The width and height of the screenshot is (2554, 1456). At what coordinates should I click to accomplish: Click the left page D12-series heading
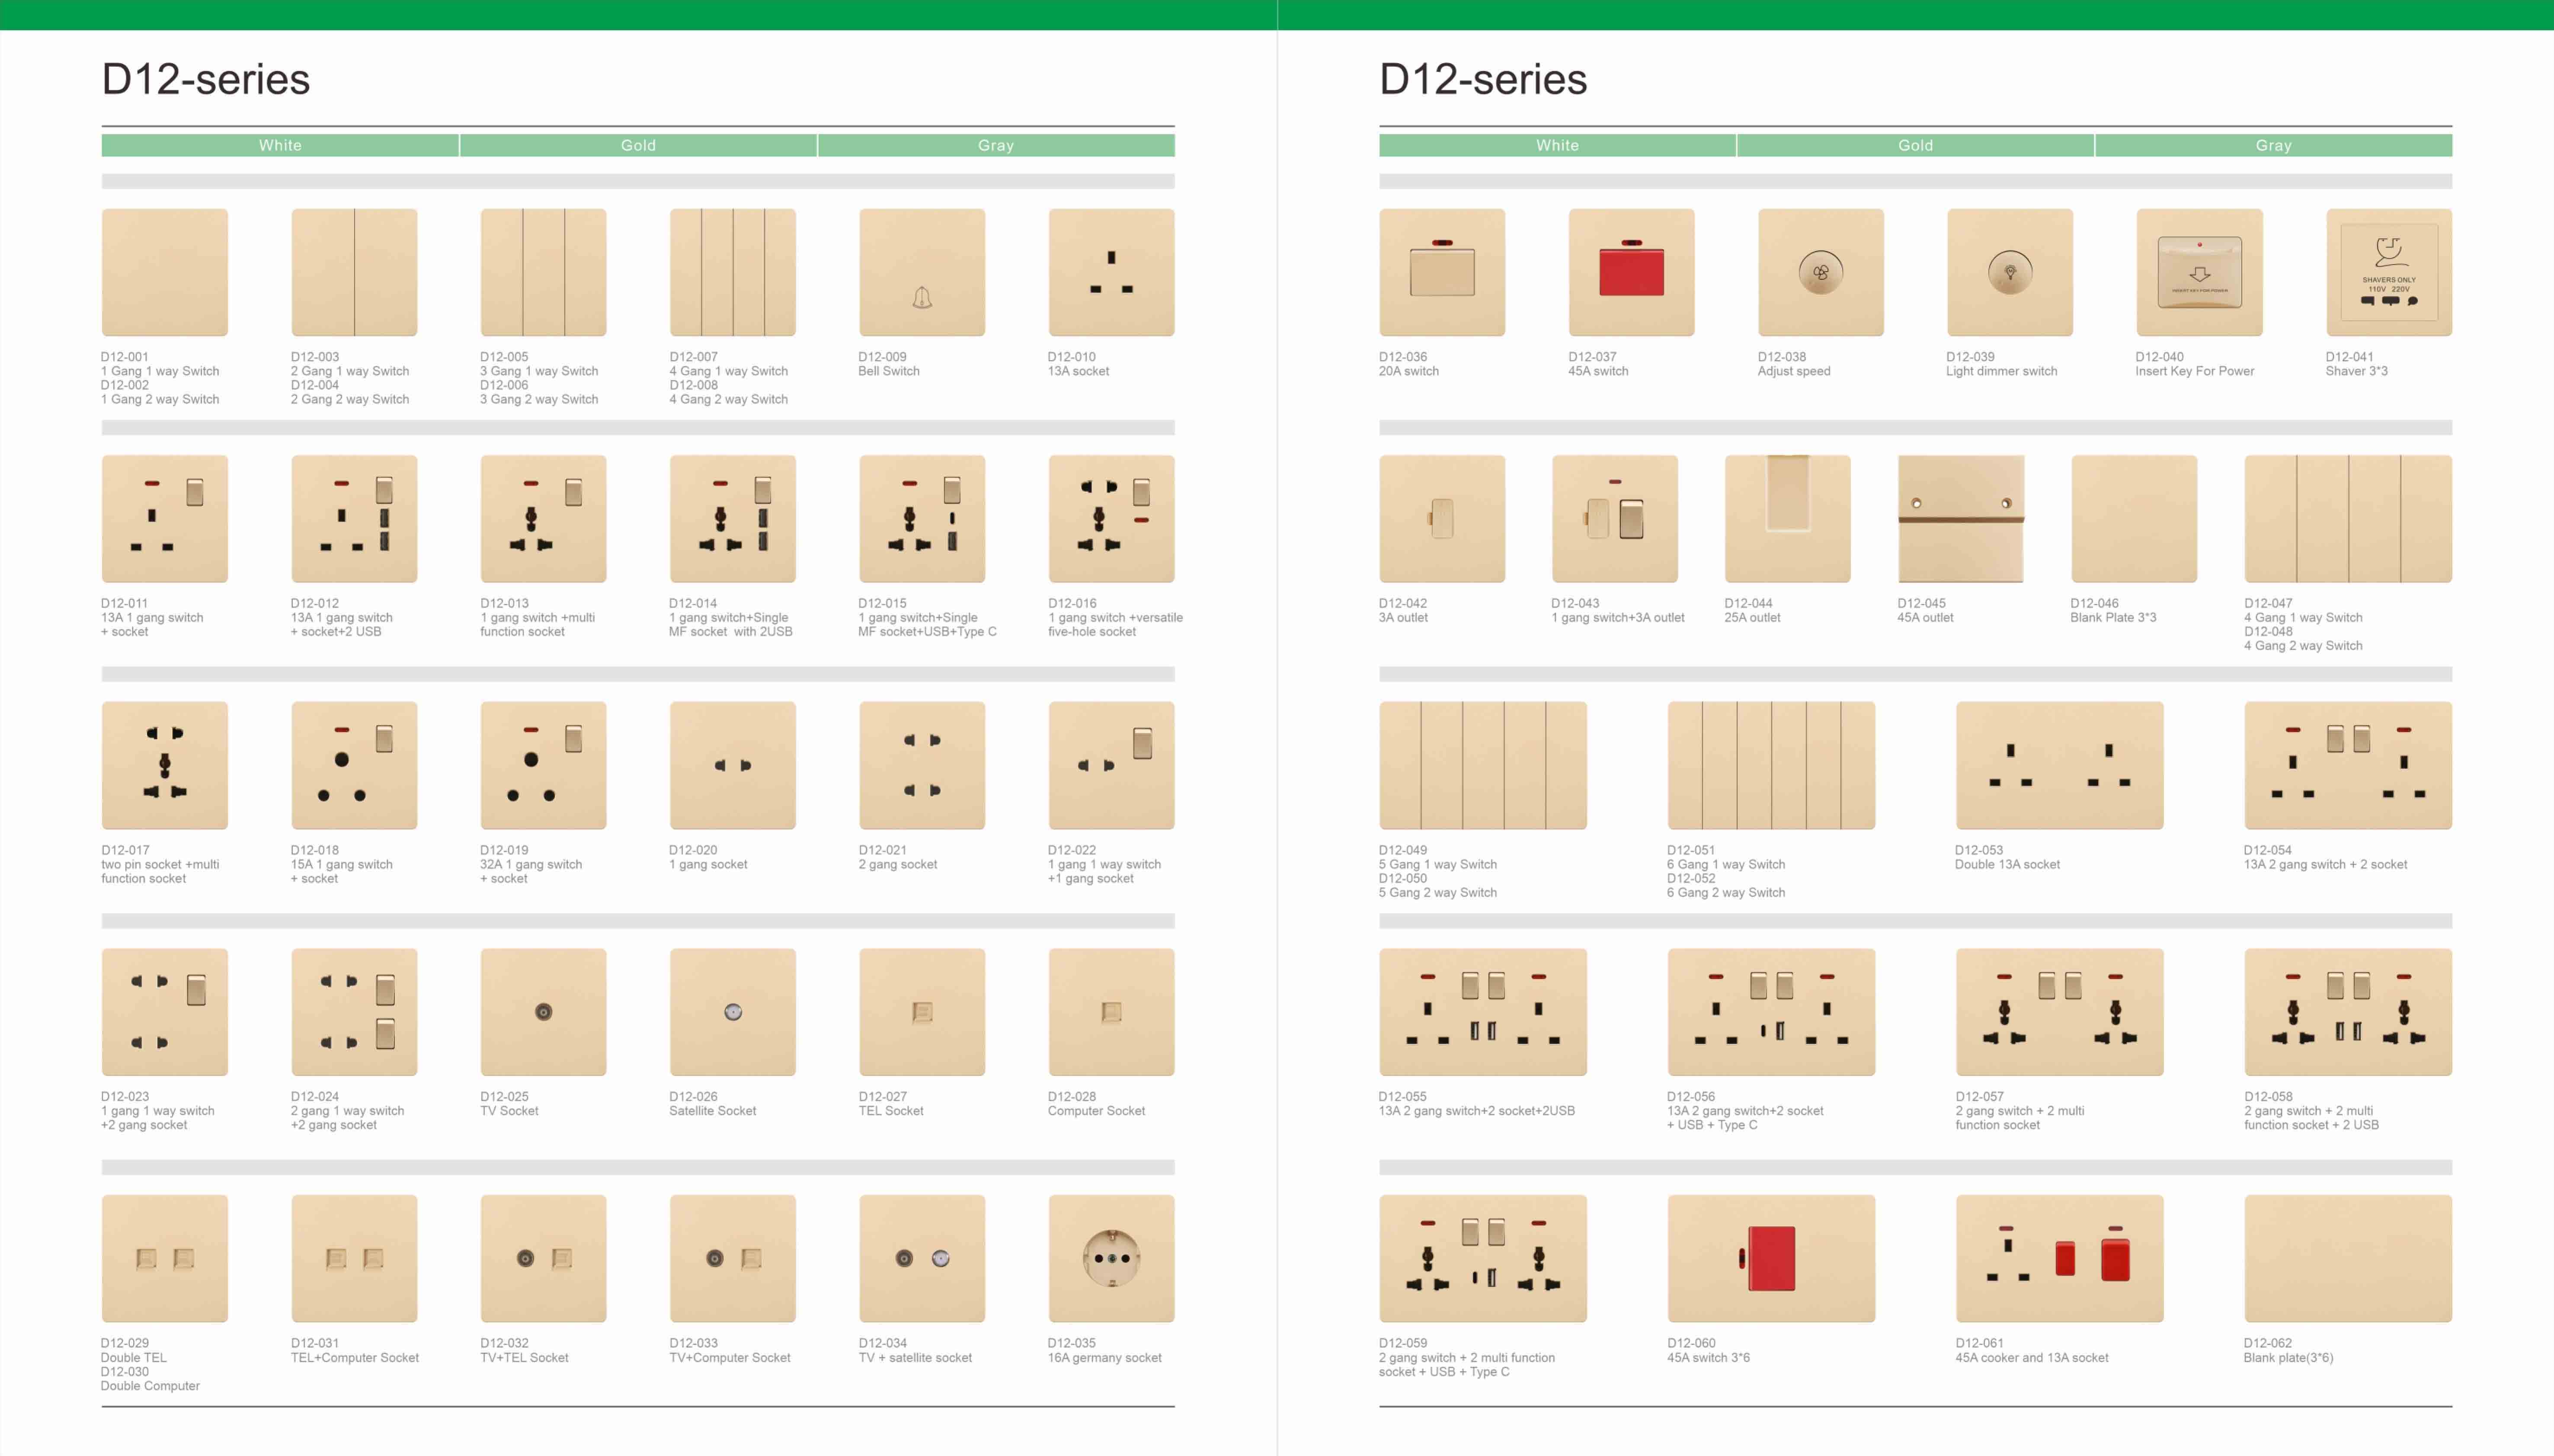coord(206,79)
